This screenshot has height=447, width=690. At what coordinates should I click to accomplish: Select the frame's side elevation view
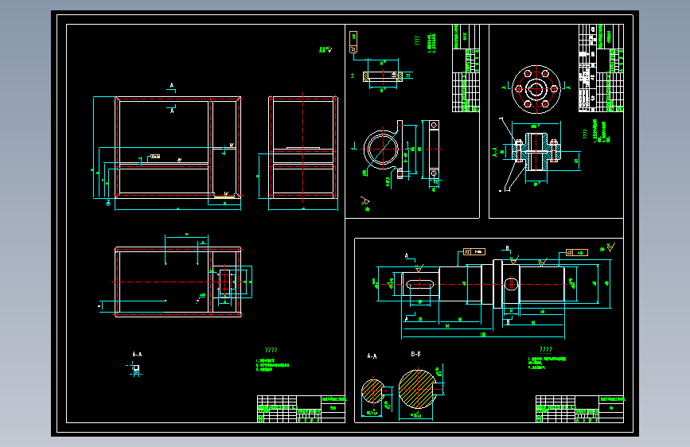302,147
